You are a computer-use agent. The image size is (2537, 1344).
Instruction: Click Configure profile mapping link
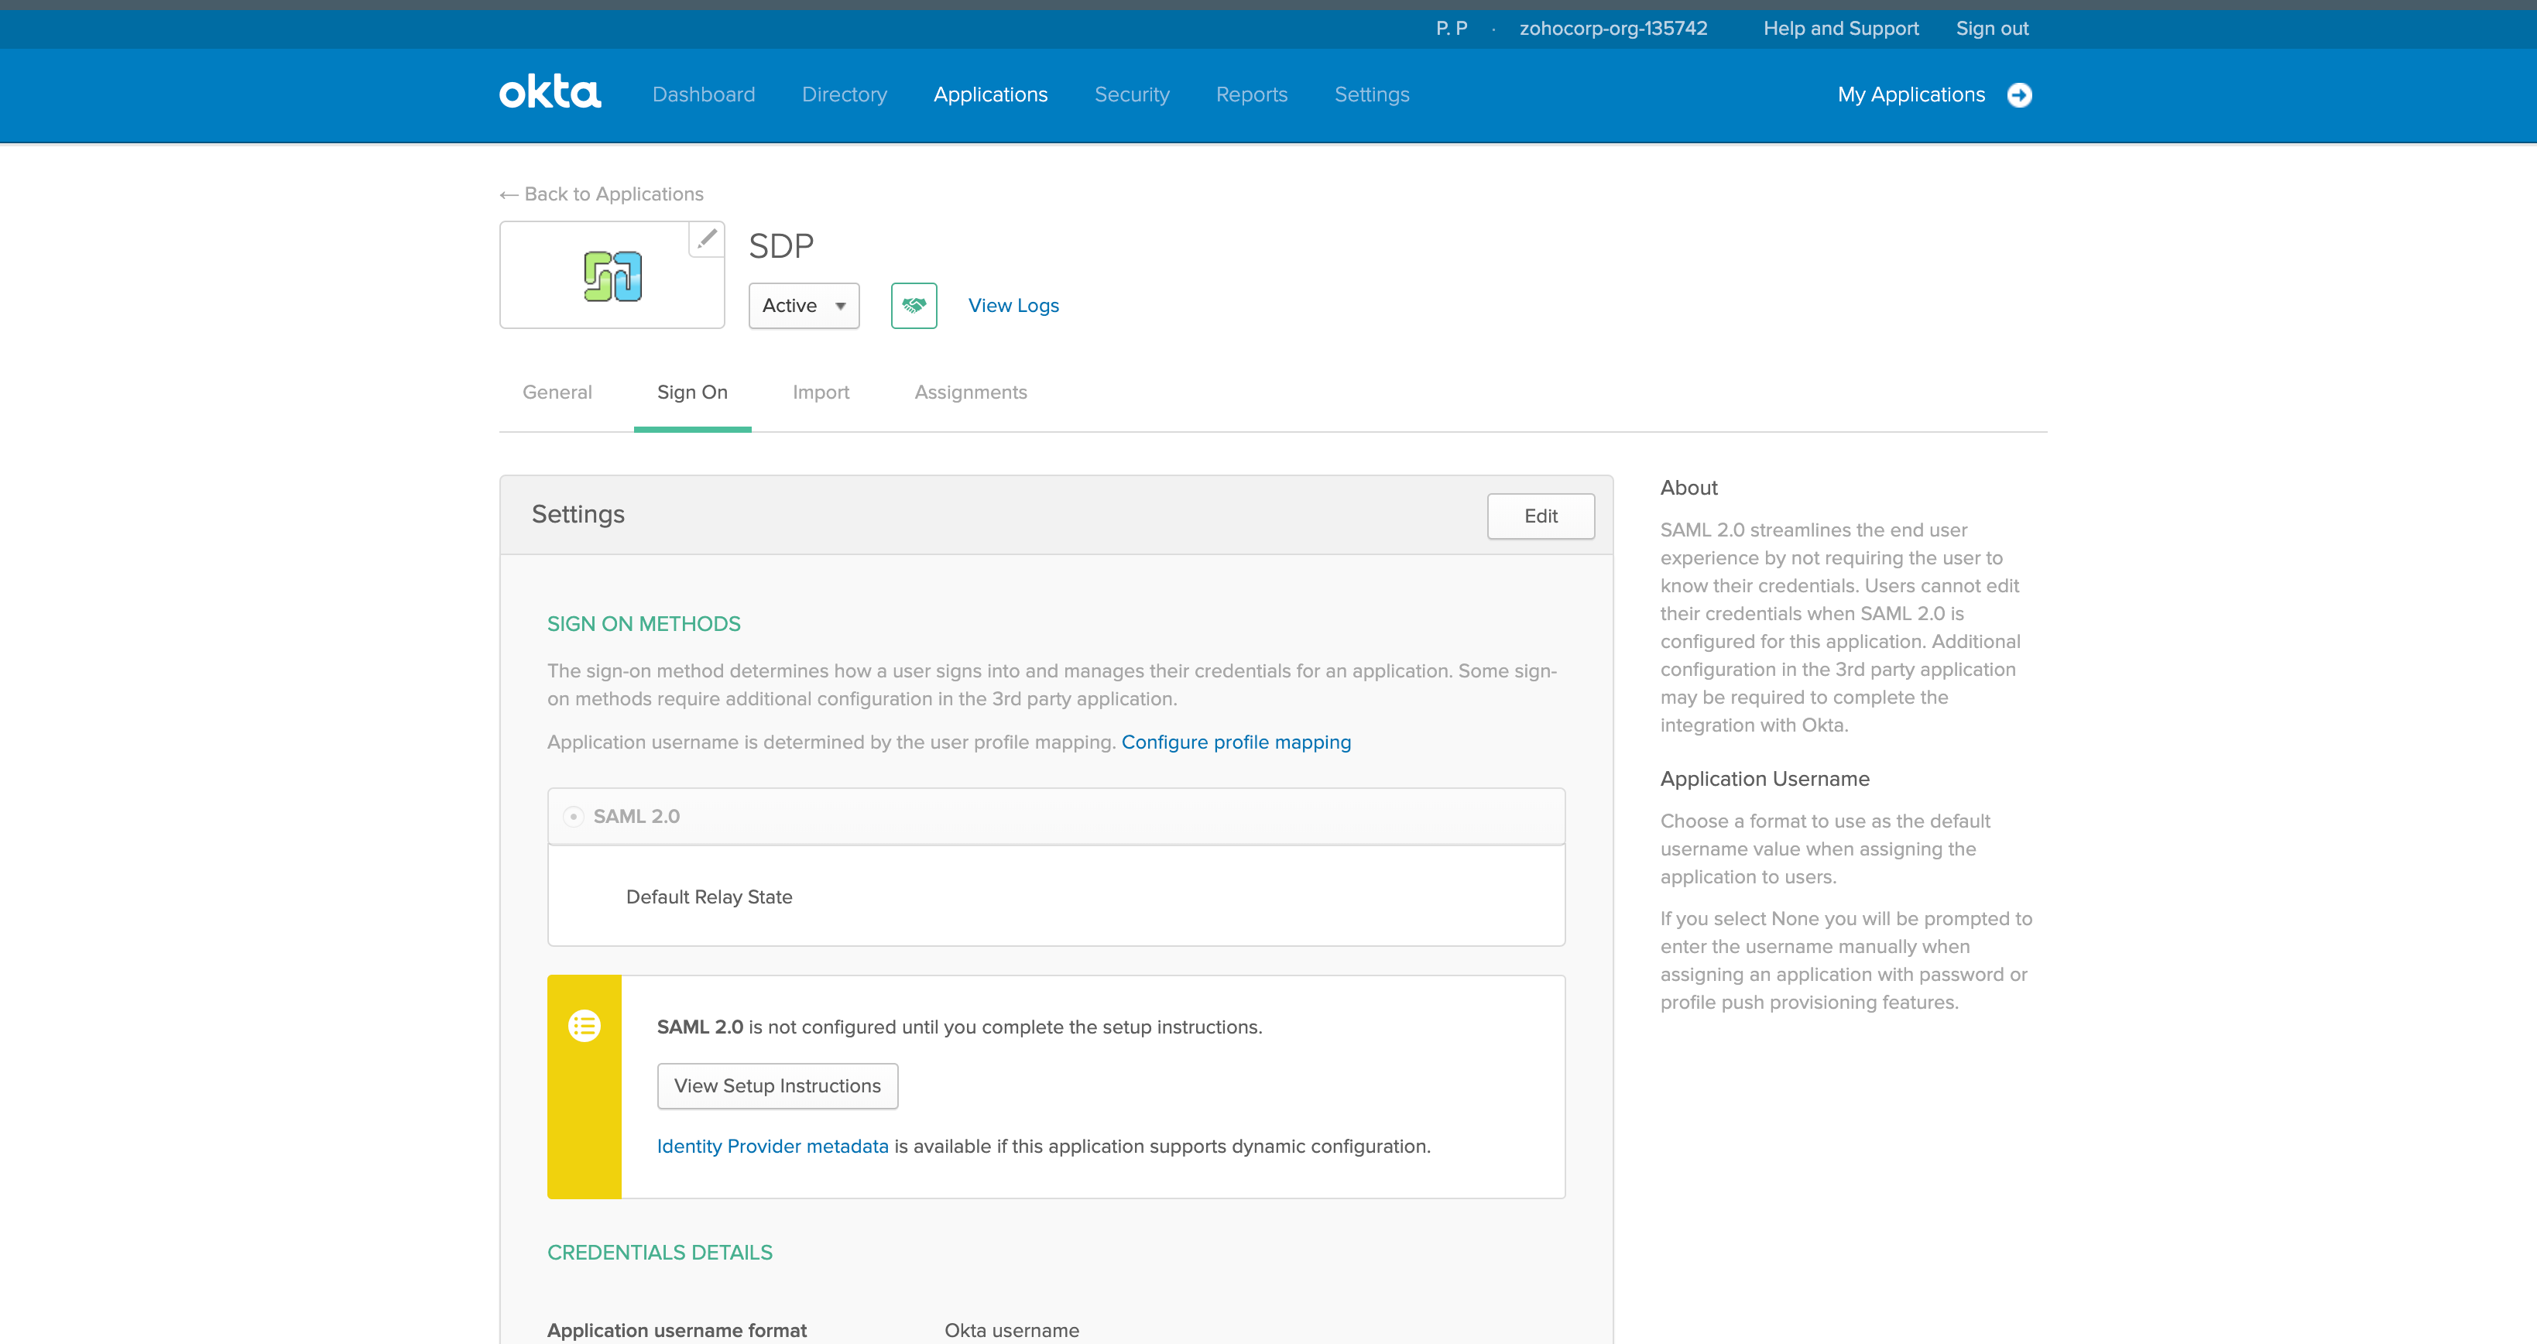(x=1235, y=742)
